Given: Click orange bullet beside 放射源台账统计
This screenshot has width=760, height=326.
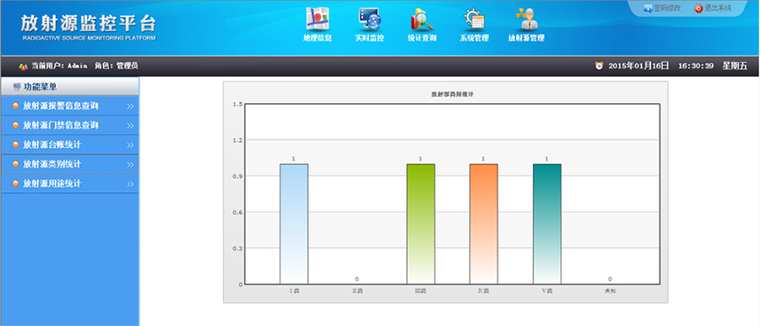Looking at the screenshot, I should tap(15, 144).
